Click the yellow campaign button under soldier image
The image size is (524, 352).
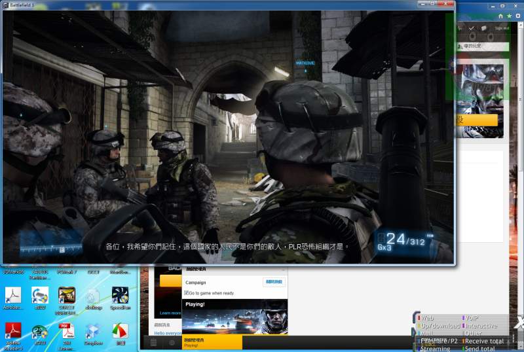(477, 120)
